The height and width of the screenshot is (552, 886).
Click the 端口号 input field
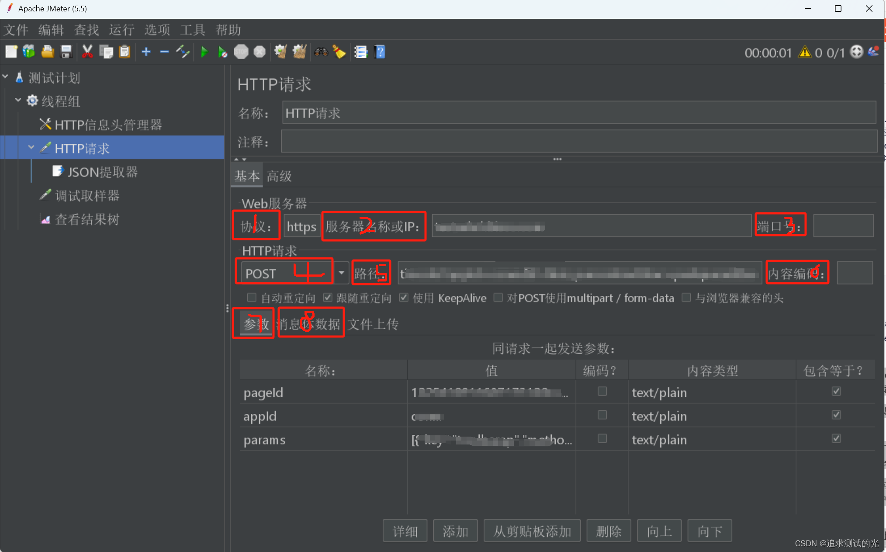(843, 226)
